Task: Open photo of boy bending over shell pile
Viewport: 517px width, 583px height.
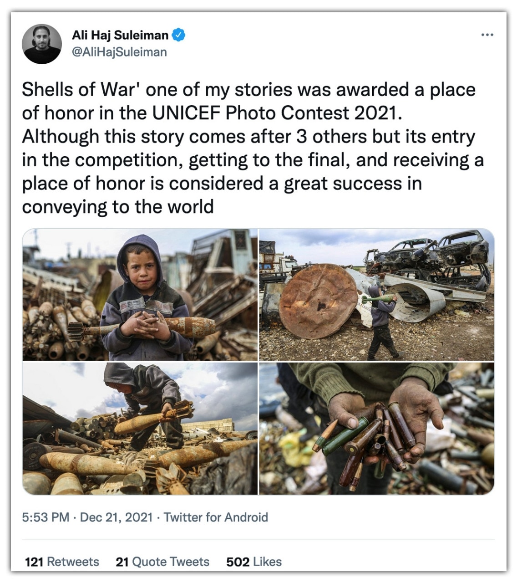Action: 140,429
